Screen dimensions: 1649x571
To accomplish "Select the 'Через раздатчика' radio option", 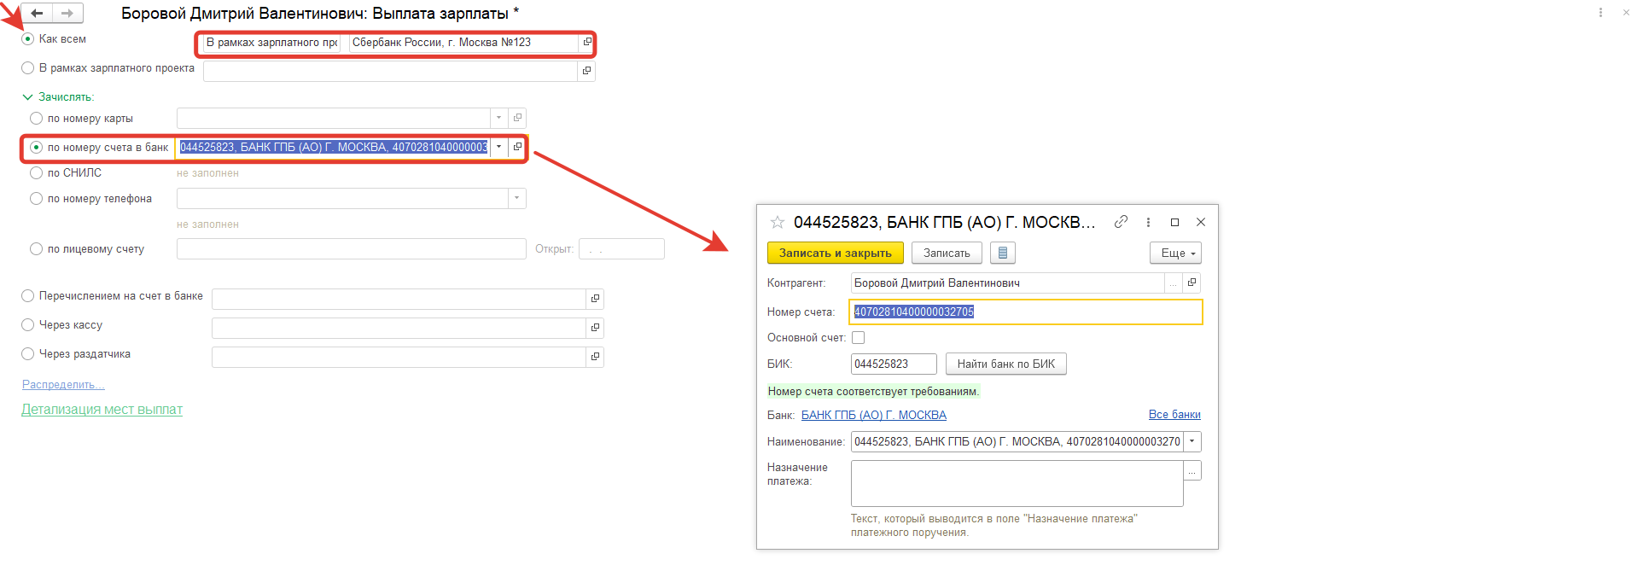I will pyautogui.click(x=28, y=354).
